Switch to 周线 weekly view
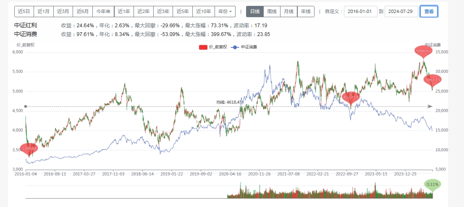 click(x=272, y=12)
